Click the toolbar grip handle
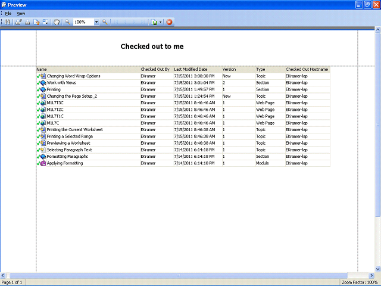The height and width of the screenshot is (286, 381). point(2,22)
